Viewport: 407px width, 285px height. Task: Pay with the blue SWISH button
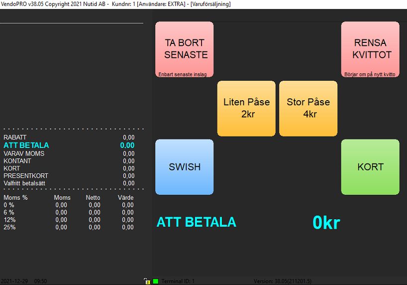[185, 167]
